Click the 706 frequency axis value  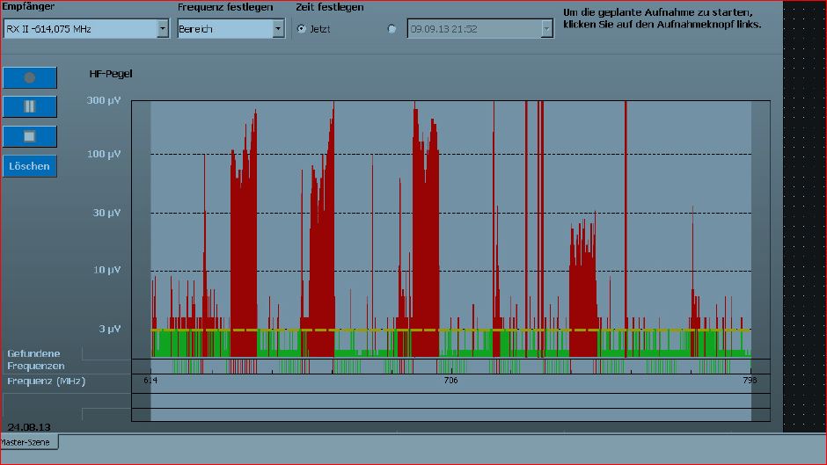pyautogui.click(x=451, y=380)
